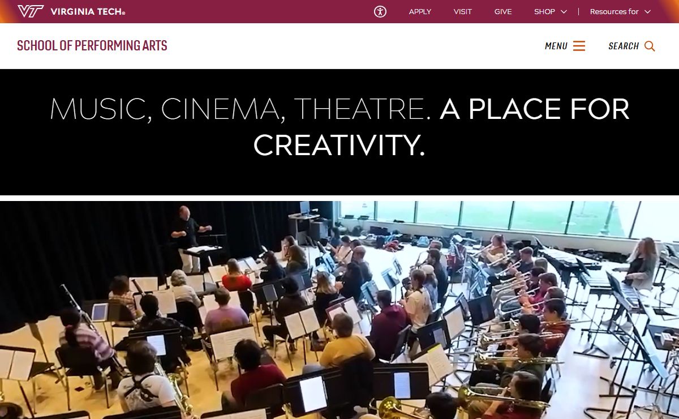Open the Visit link
Image resolution: width=679 pixels, height=419 pixels.
[462, 12]
